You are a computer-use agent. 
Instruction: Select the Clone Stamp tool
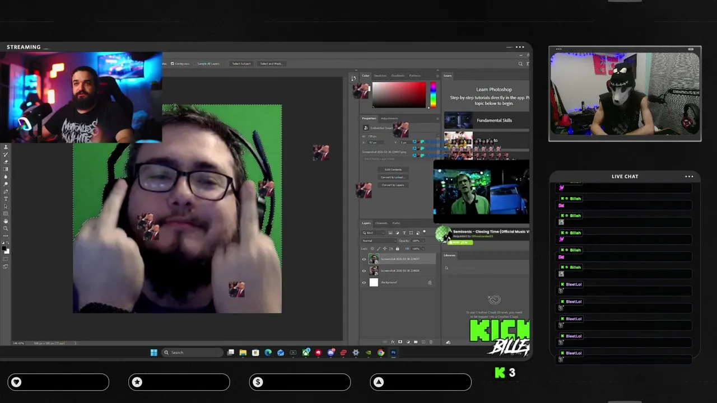coord(6,147)
